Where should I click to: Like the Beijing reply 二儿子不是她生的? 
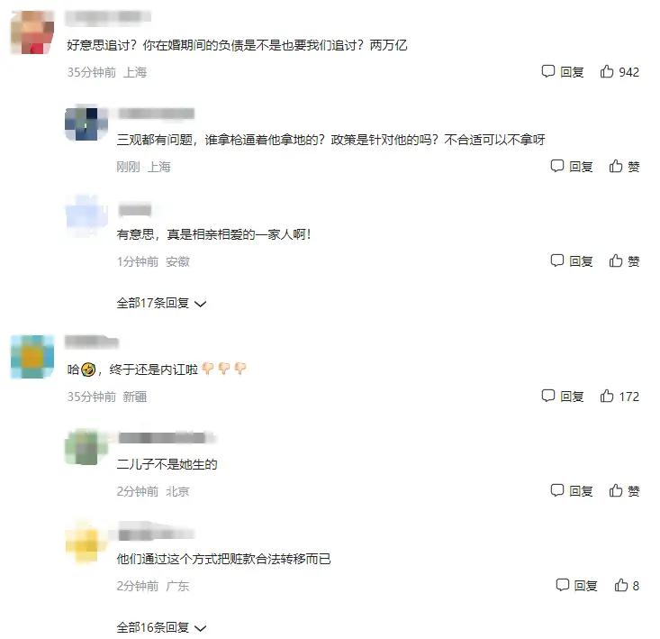(x=624, y=491)
